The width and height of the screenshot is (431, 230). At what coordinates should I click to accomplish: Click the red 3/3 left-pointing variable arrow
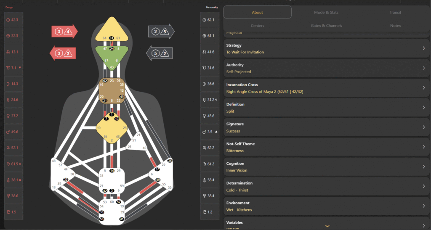tap(63, 53)
